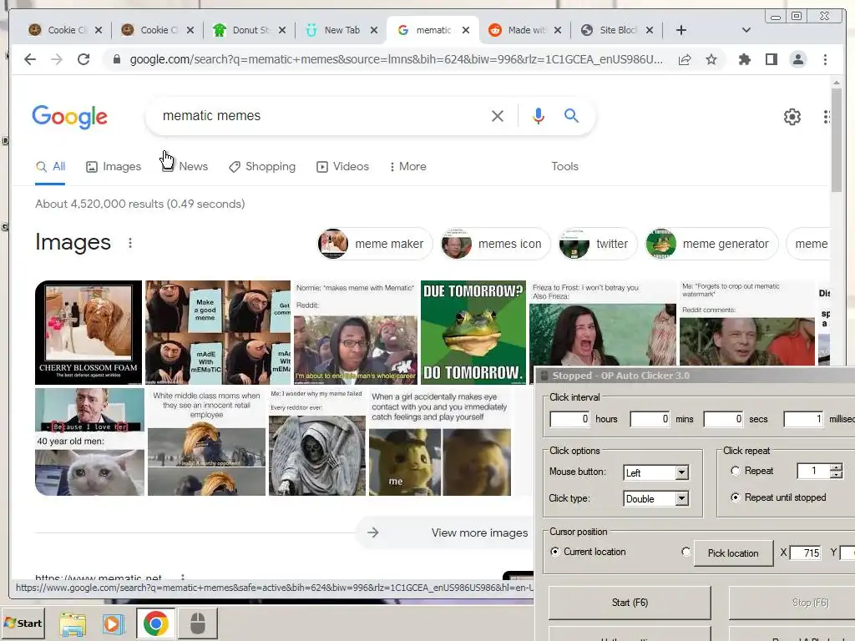Open the Images search tab

pos(114,166)
